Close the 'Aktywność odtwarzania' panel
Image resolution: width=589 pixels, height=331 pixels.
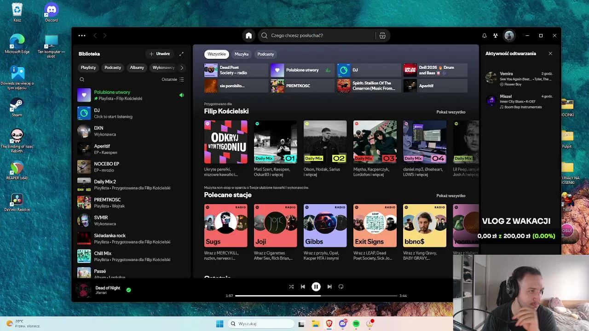coord(550,54)
